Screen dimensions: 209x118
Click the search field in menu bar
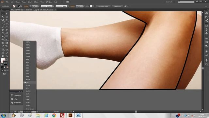coord(186,2)
